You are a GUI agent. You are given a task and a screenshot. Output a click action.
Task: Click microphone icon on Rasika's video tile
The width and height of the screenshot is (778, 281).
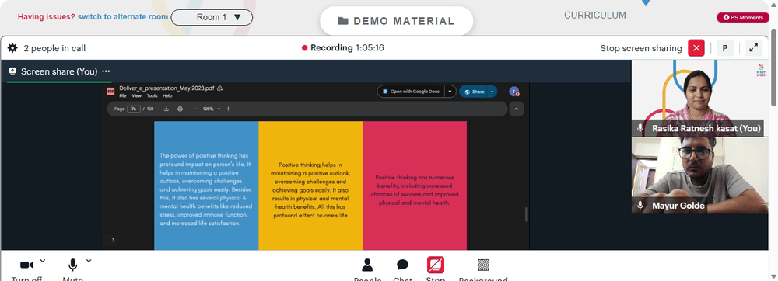click(x=640, y=128)
